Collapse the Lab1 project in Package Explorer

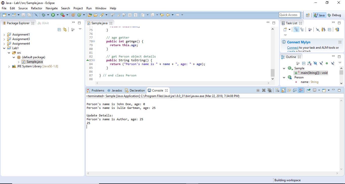pyautogui.click(x=4, y=48)
